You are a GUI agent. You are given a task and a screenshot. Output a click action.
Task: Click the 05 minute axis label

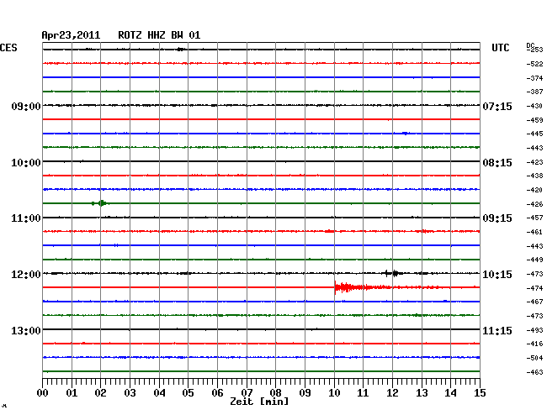click(x=188, y=393)
